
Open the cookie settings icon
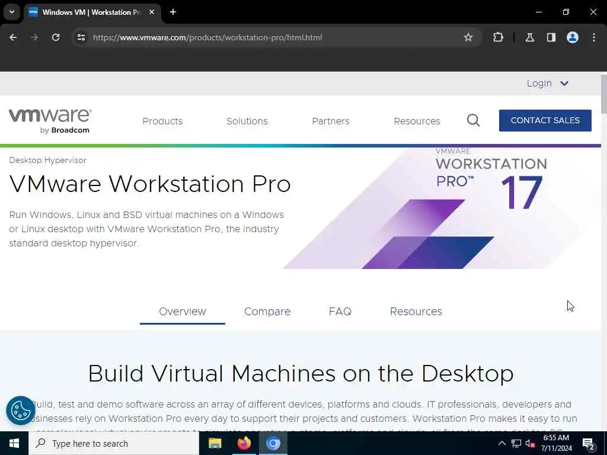[x=21, y=411]
